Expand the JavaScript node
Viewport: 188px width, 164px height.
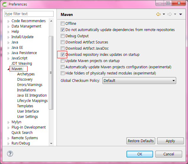(x=8, y=59)
